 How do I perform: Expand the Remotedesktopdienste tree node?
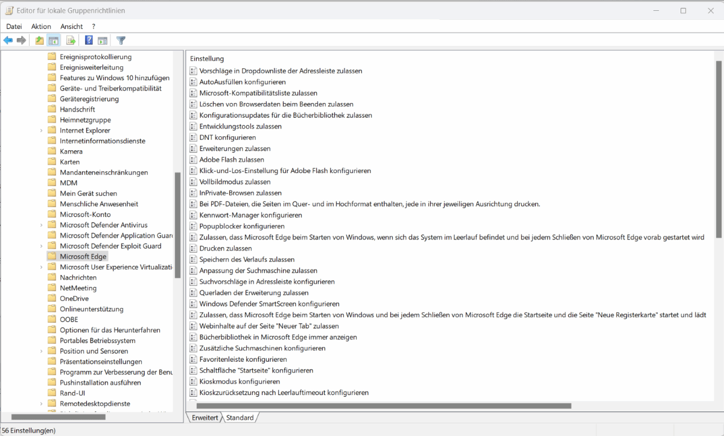pos(41,403)
